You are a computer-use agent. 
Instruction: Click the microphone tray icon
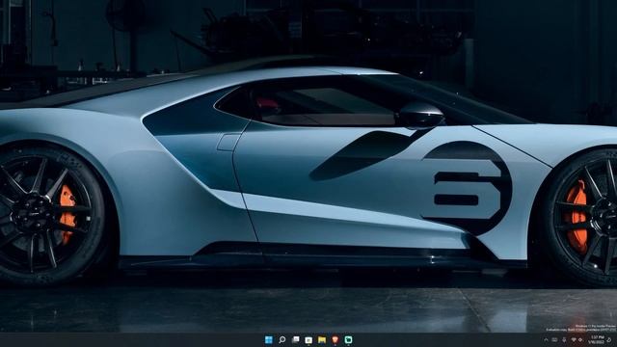tap(564, 340)
